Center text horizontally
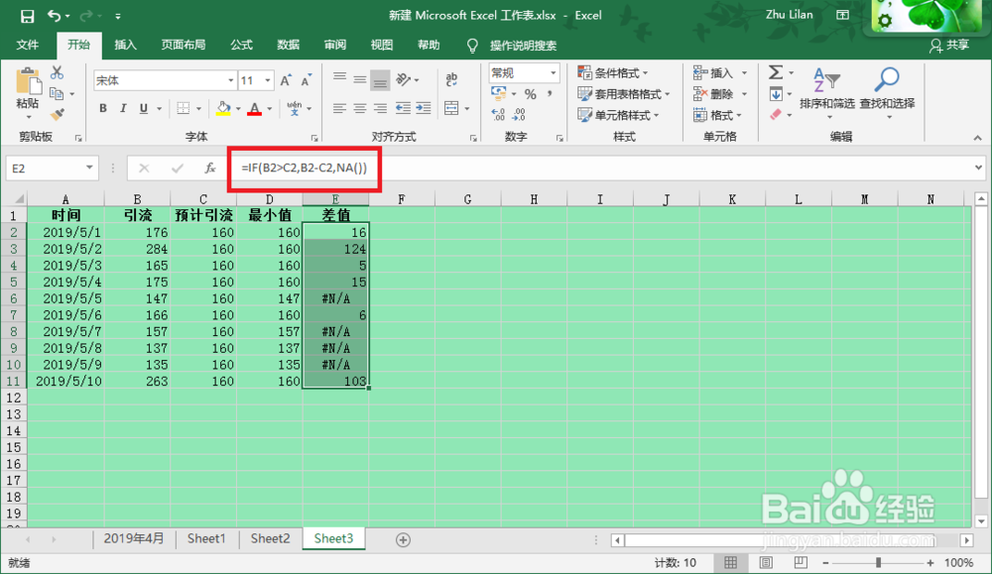Image resolution: width=992 pixels, height=574 pixels. (x=360, y=108)
